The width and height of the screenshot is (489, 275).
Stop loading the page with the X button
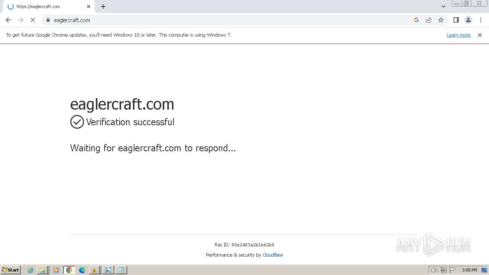click(x=33, y=20)
